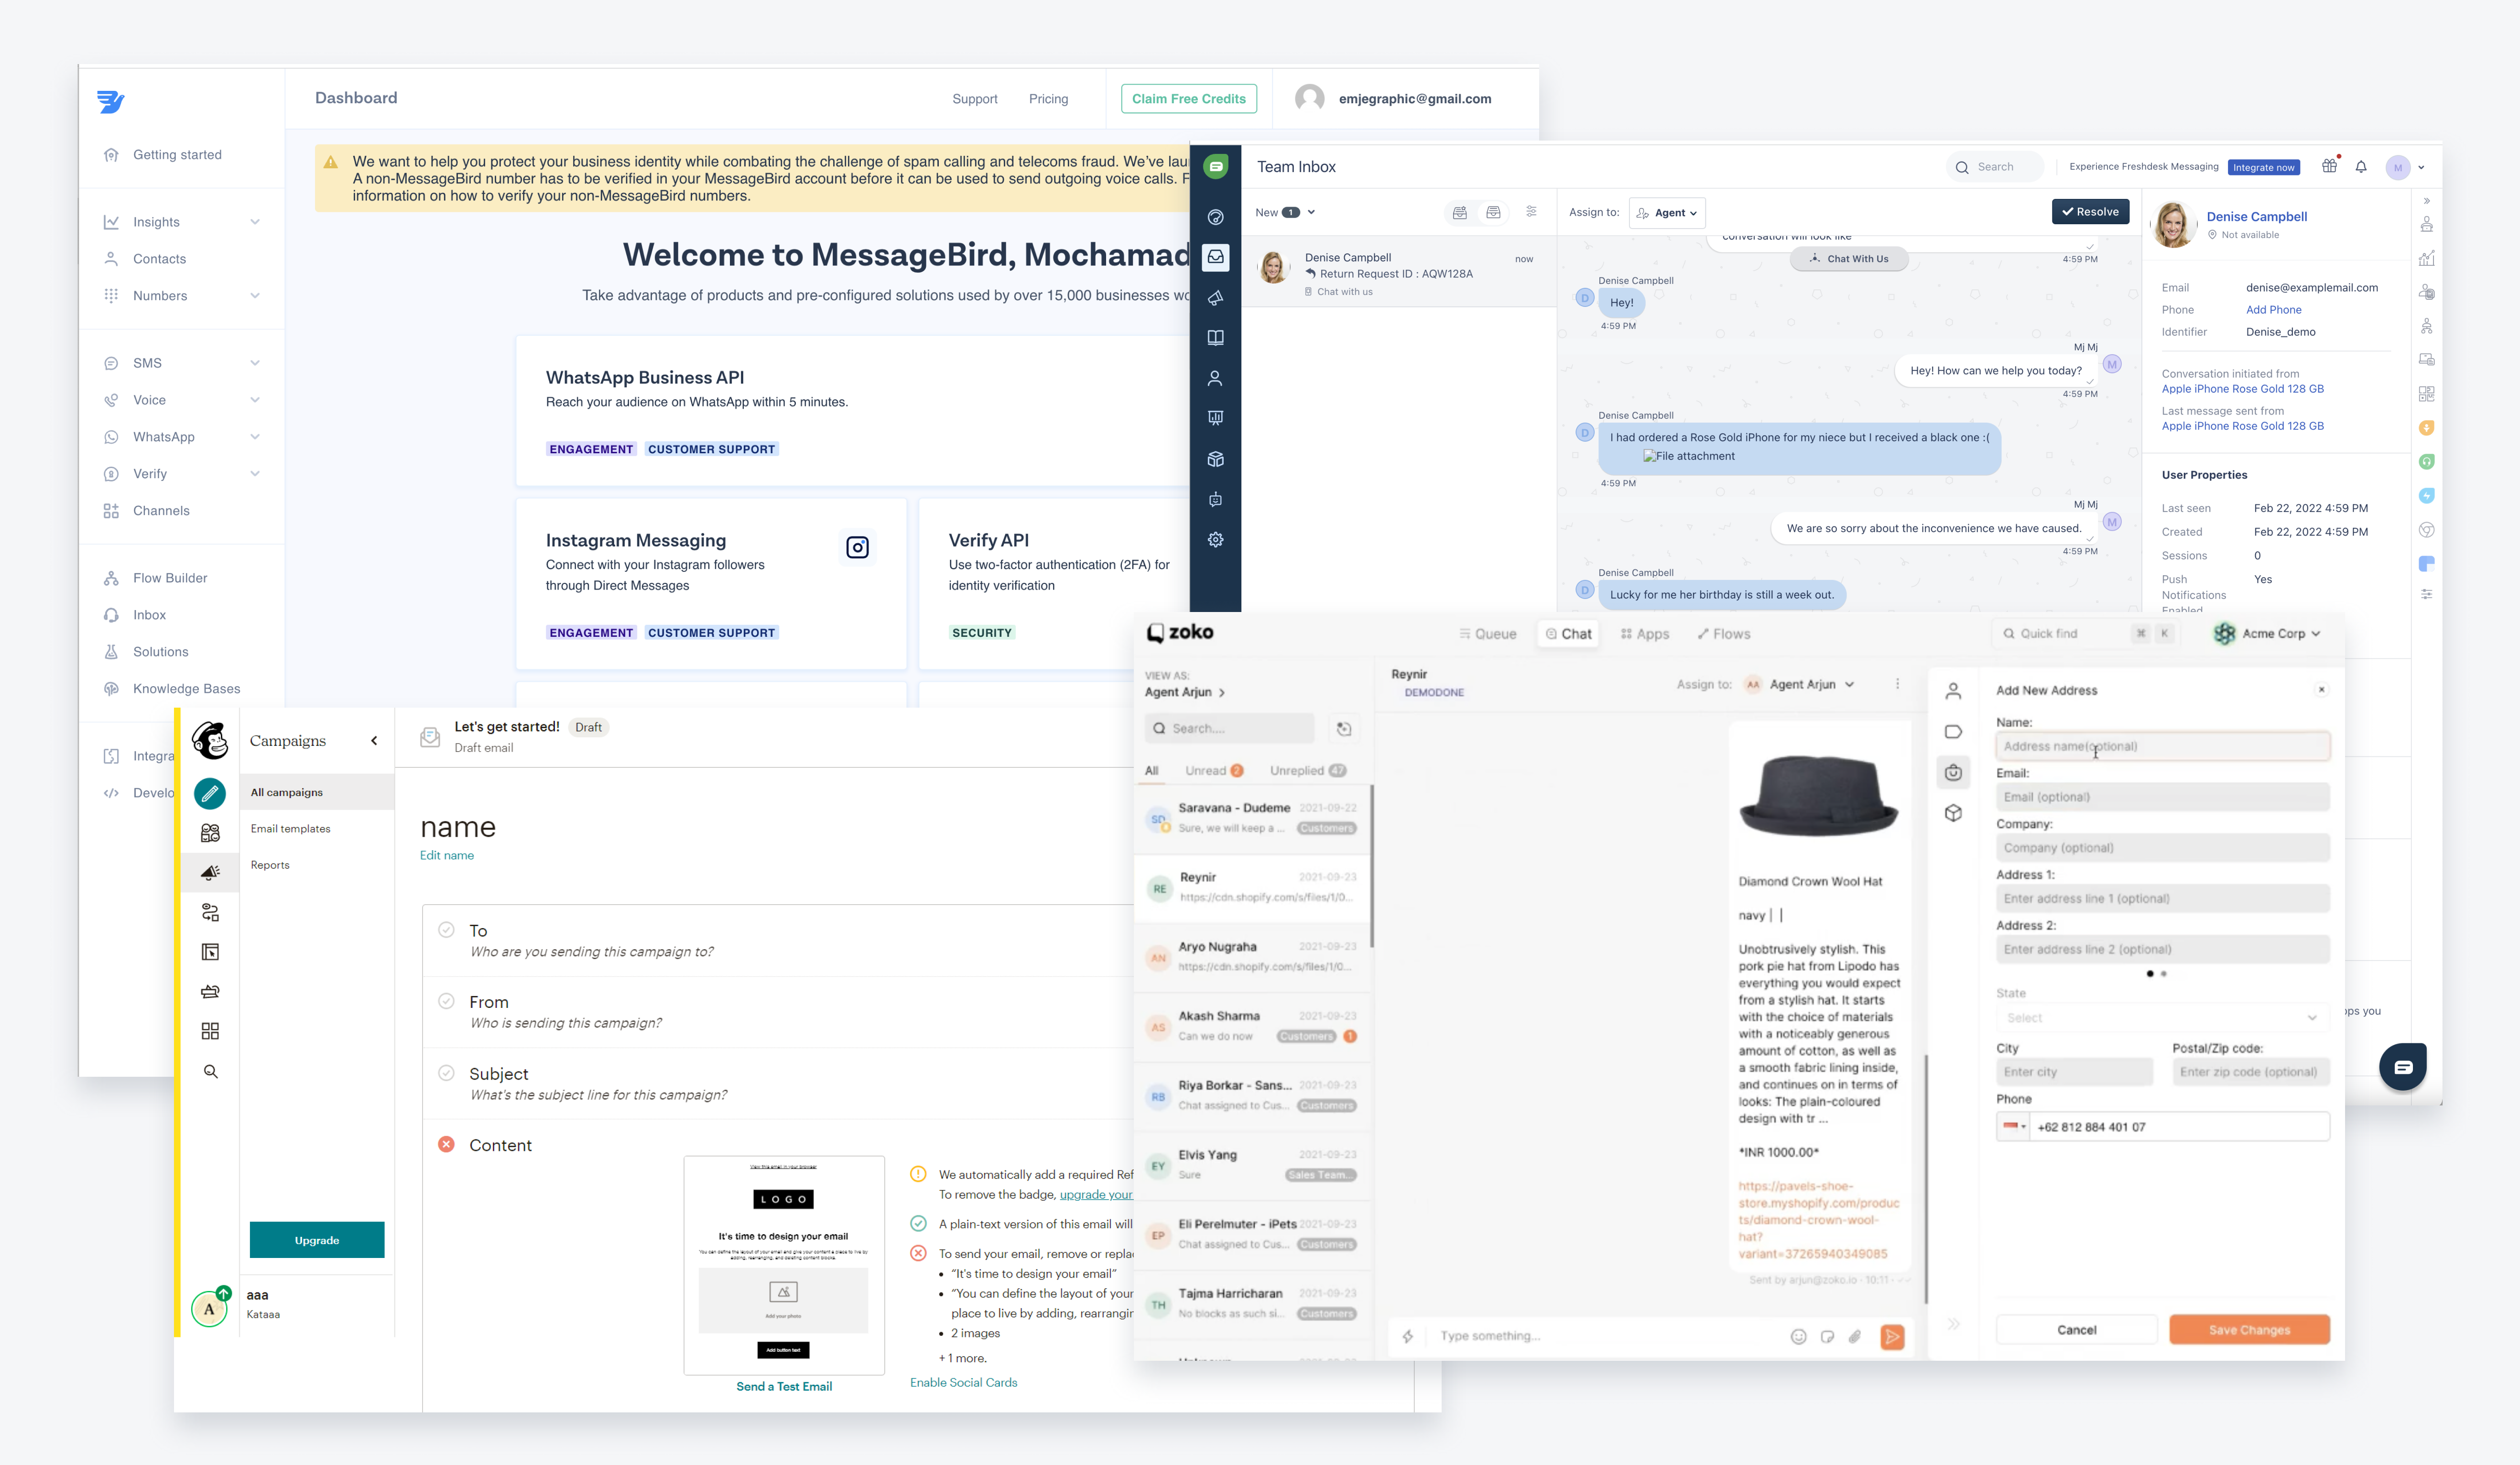The height and width of the screenshot is (1465, 2520).
Task: Click attachment paperclip in Zoko message box
Action: tap(1854, 1336)
